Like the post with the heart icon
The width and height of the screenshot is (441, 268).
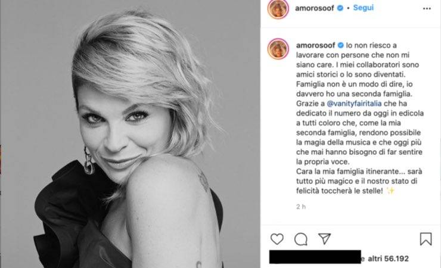pyautogui.click(x=277, y=239)
